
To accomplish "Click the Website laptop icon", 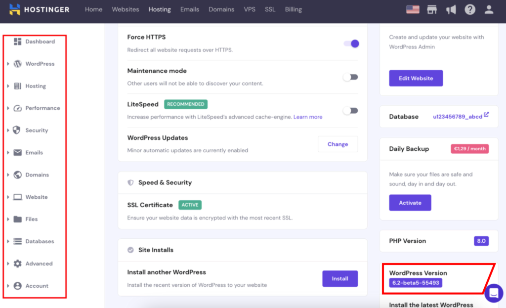I will (x=17, y=197).
